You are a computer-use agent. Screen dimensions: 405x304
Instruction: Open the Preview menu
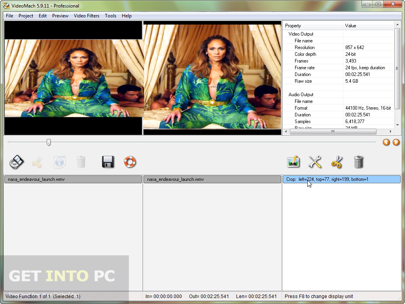click(60, 16)
